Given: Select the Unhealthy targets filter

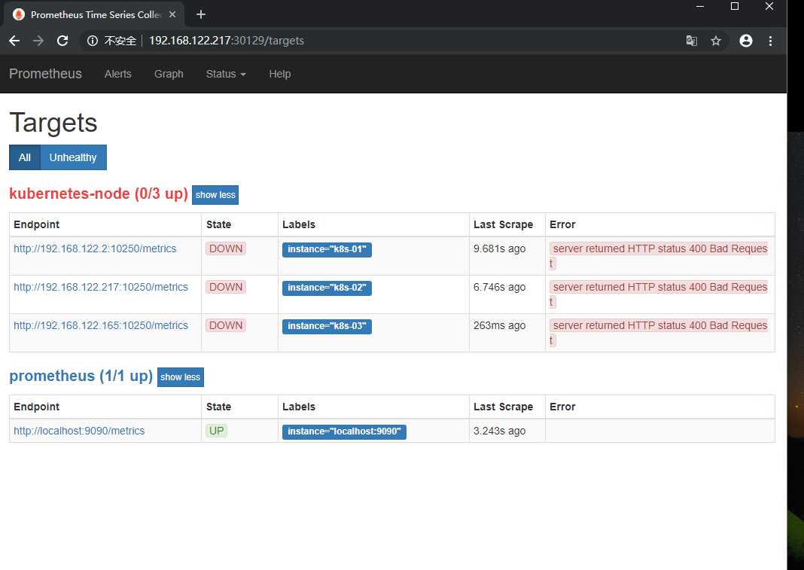Looking at the screenshot, I should point(73,157).
